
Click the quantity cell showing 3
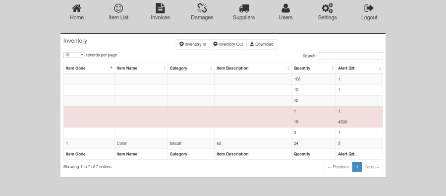314,133
